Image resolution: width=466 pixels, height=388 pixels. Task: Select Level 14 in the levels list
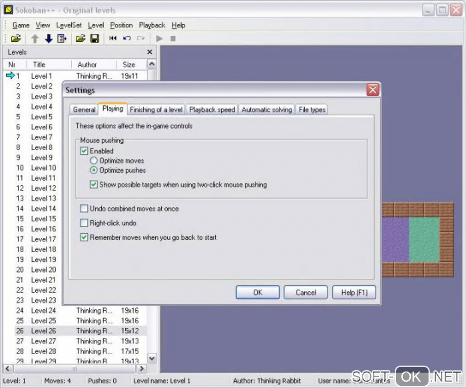pos(43,209)
